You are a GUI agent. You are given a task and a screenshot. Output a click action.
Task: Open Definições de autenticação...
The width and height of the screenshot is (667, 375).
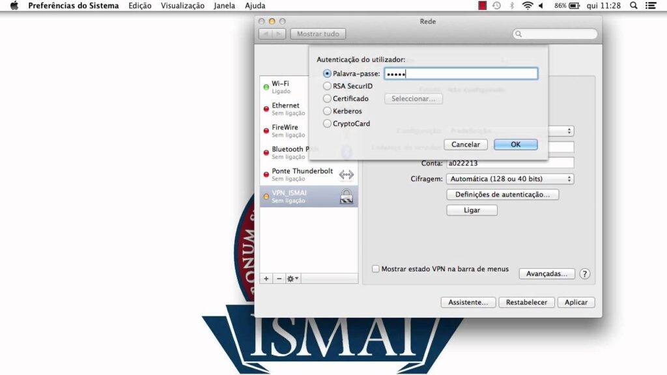point(502,194)
